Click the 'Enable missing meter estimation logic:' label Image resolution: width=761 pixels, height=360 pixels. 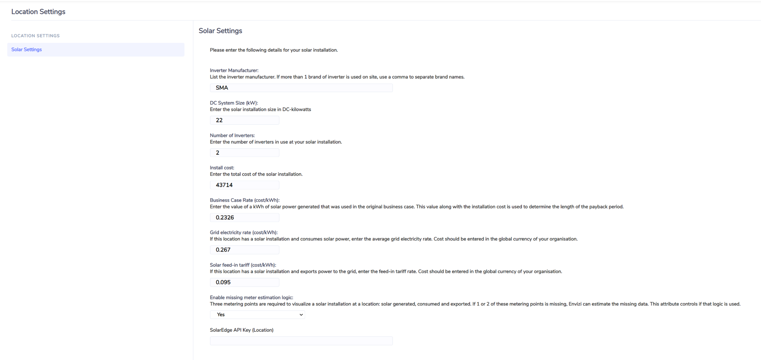tap(251, 298)
